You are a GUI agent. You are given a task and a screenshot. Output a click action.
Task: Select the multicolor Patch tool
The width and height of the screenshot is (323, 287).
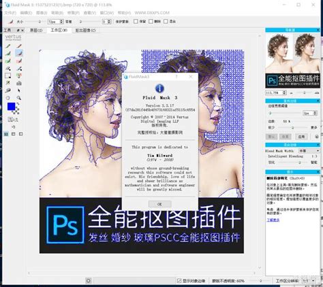click(19, 75)
